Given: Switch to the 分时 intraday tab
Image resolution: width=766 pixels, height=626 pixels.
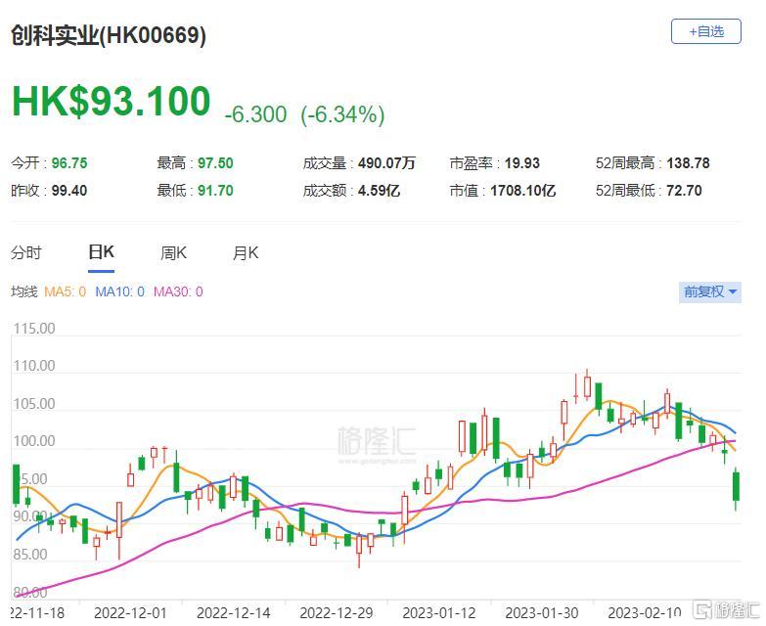Looking at the screenshot, I should [x=26, y=253].
